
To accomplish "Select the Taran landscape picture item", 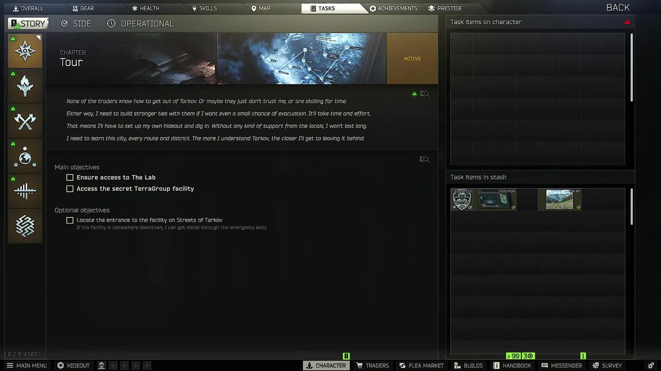I will point(560,199).
